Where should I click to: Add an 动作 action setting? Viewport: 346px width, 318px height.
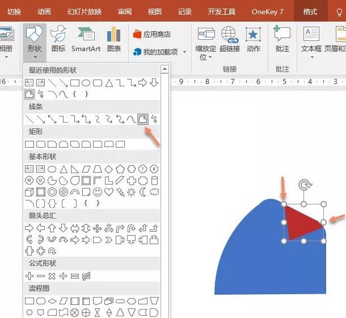(254, 39)
